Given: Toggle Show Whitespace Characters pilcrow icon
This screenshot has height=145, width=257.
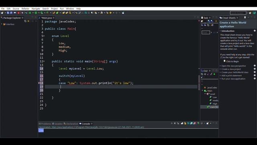Looking at the screenshot, I should (92, 12).
